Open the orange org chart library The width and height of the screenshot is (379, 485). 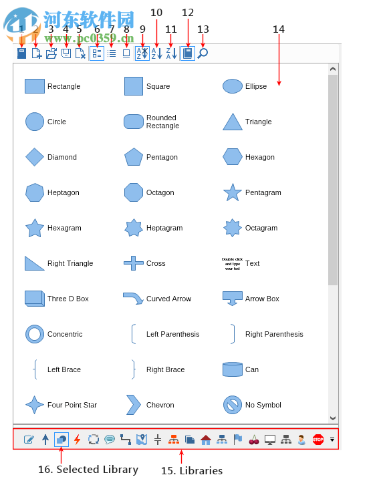pyautogui.click(x=174, y=439)
